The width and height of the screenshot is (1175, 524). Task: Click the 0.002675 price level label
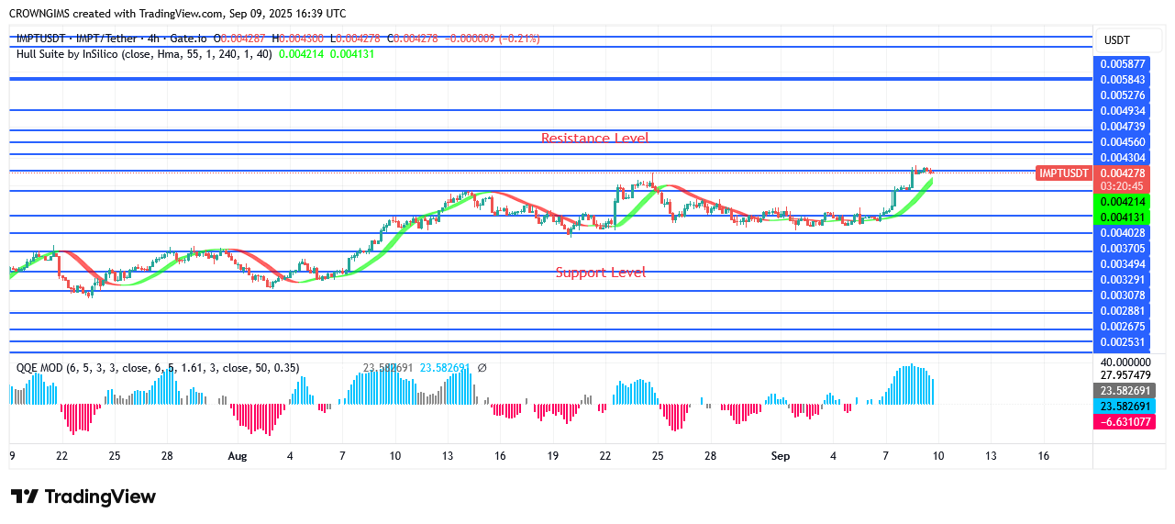click(1122, 327)
